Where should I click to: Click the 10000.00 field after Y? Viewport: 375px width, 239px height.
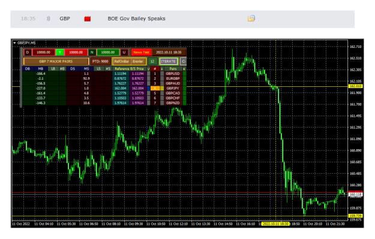[x=76, y=52]
